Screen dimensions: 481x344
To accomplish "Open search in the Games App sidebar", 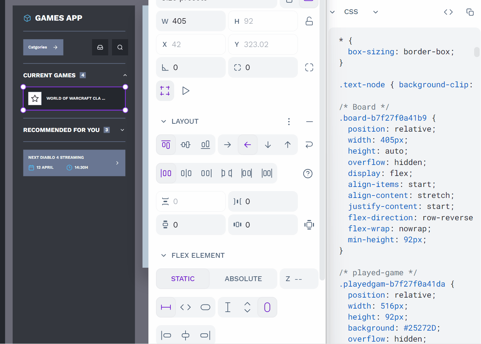I will point(120,47).
